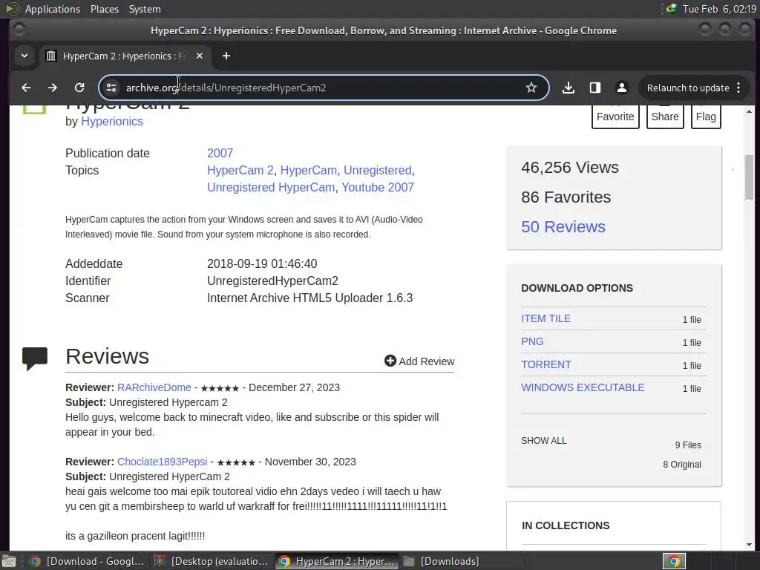Select the HyperCam 2 browser tab
This screenshot has width=760, height=570.
point(124,56)
